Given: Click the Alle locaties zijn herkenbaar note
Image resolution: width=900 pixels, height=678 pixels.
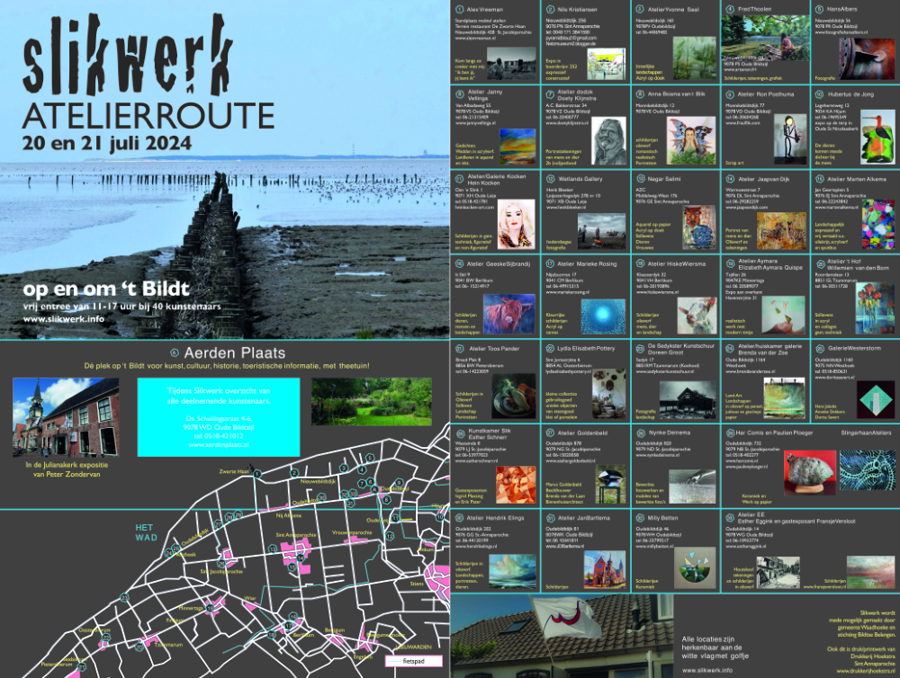Looking at the screenshot, I should pos(715,647).
